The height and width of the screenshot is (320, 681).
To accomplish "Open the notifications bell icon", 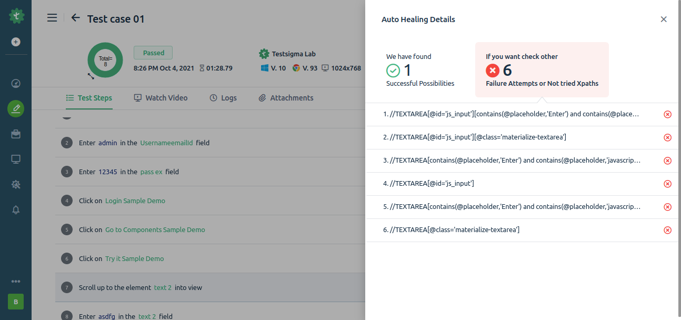I will coord(16,210).
